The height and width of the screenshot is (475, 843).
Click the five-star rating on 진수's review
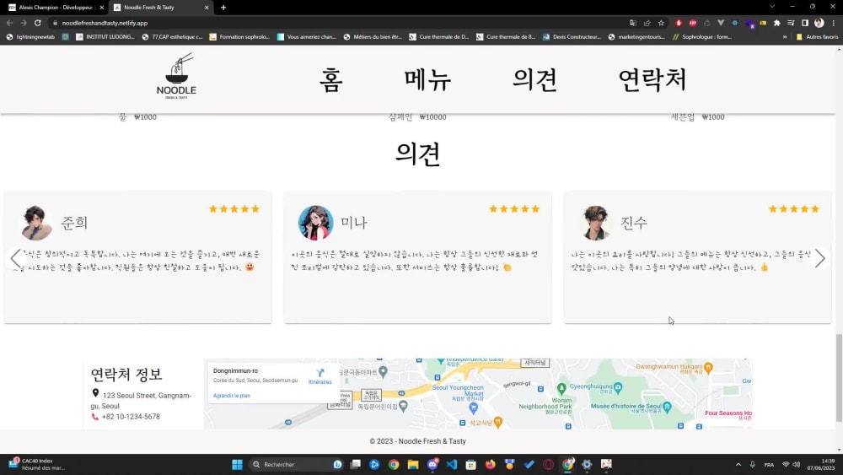793,208
